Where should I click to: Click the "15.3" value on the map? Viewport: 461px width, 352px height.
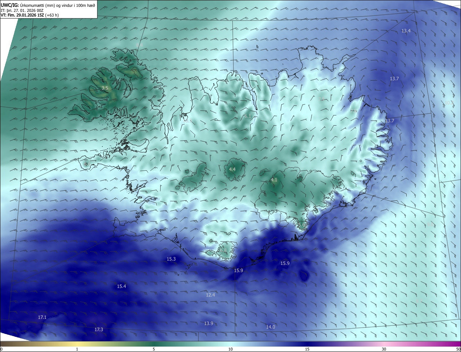coord(171,259)
